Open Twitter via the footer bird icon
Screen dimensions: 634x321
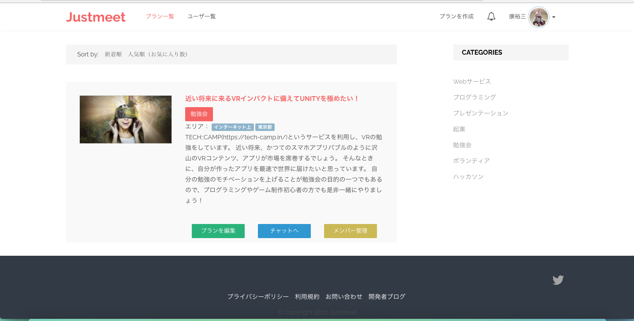[x=558, y=280]
